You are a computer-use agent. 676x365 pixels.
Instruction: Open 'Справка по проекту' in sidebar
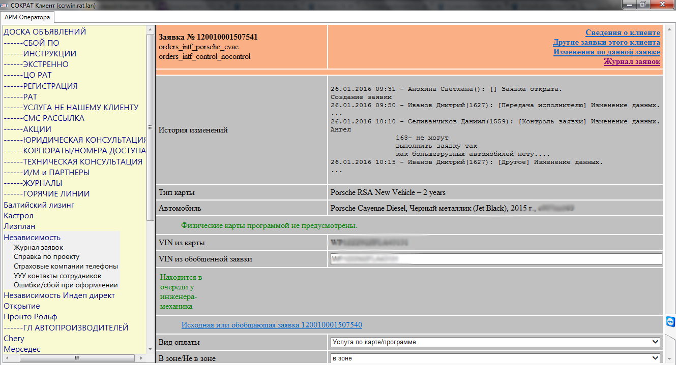(47, 257)
